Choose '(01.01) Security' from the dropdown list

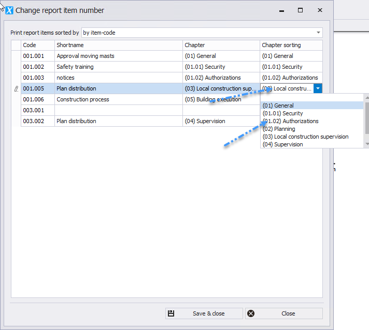(312, 113)
